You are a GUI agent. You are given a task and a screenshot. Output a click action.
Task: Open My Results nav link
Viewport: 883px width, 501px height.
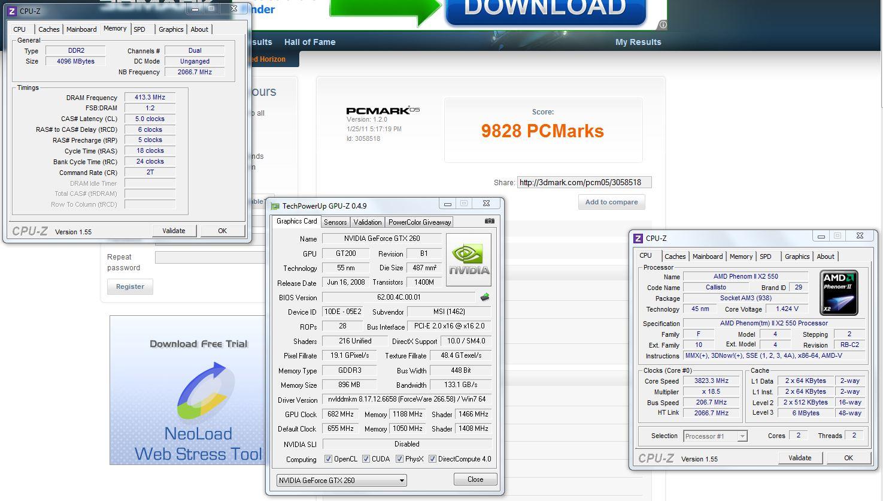tap(638, 42)
